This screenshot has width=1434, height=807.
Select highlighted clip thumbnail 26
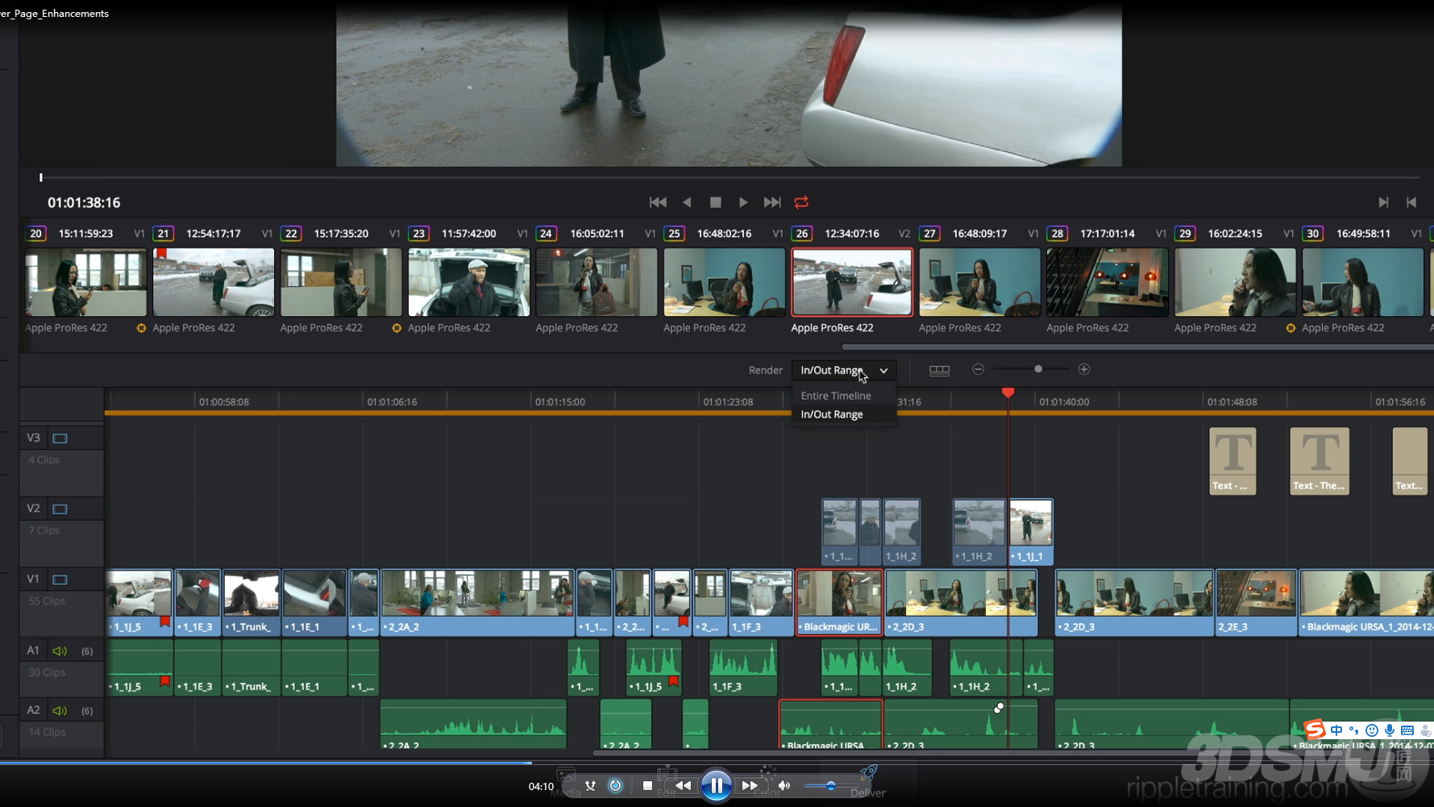tap(852, 282)
